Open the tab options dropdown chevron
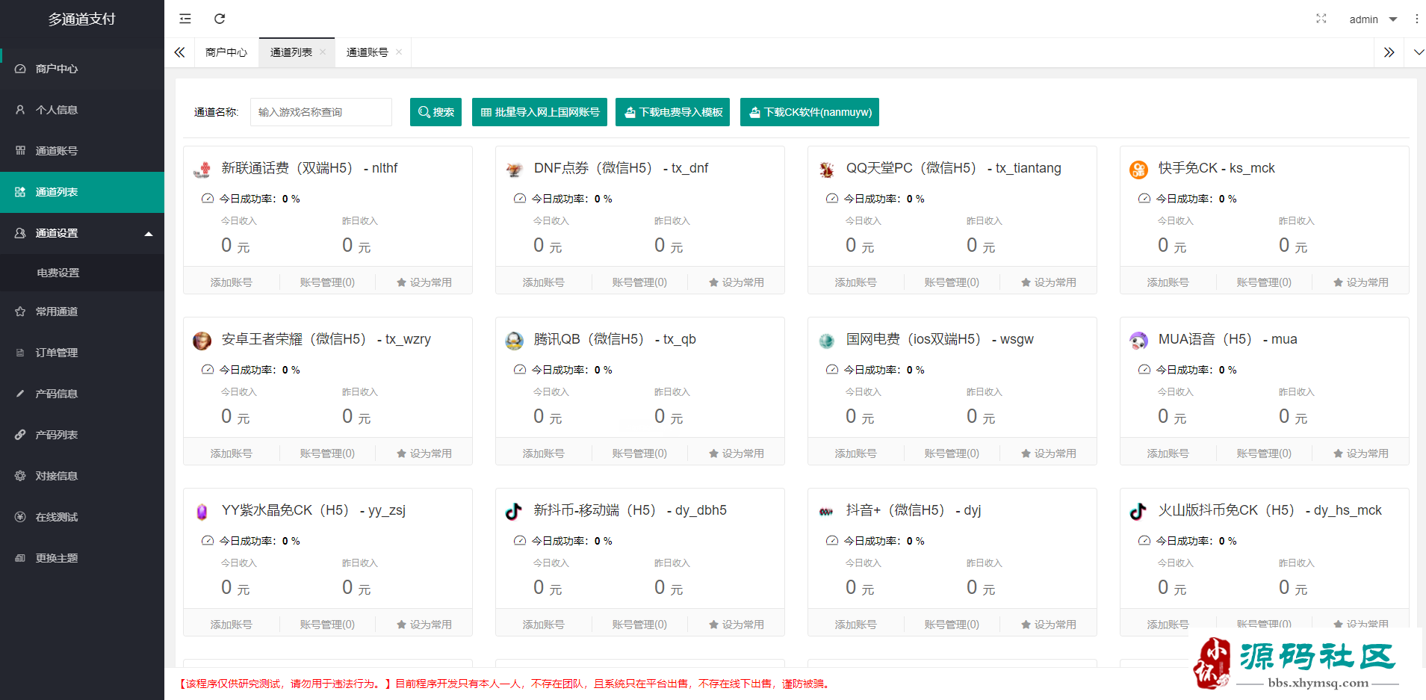 point(1419,52)
